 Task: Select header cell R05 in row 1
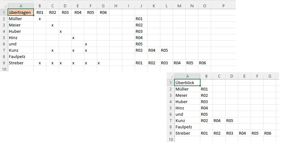coord(91,12)
